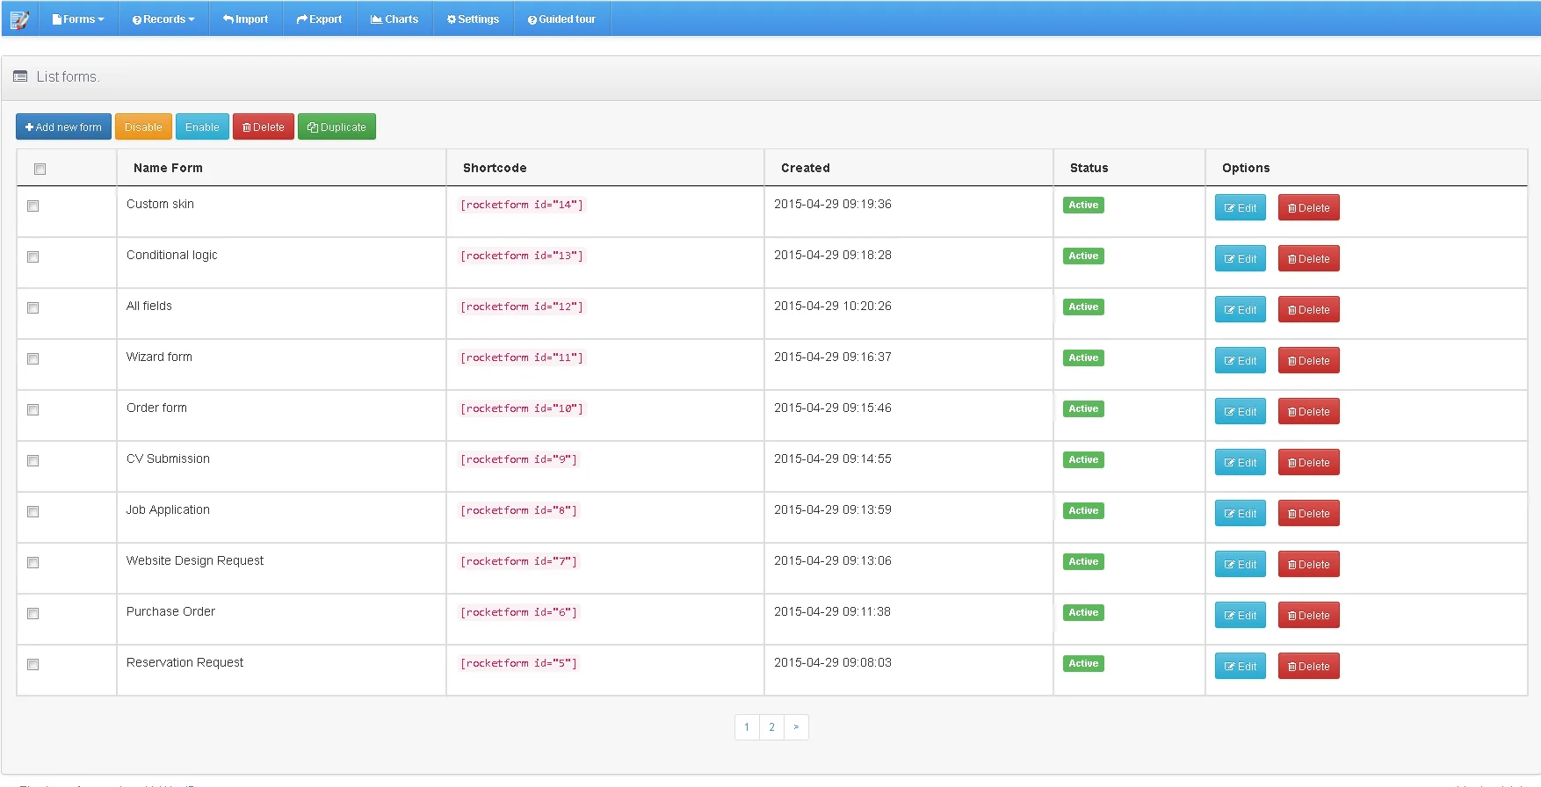
Task: Click the Status column header
Action: [x=1089, y=168]
